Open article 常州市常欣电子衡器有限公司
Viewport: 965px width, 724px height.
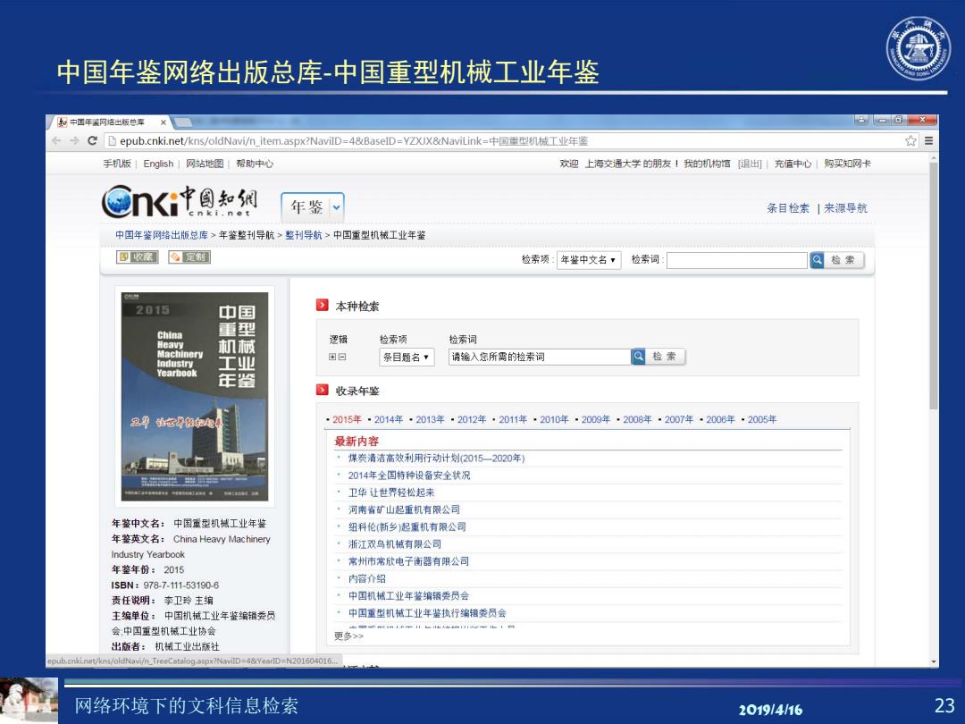pyautogui.click(x=408, y=561)
